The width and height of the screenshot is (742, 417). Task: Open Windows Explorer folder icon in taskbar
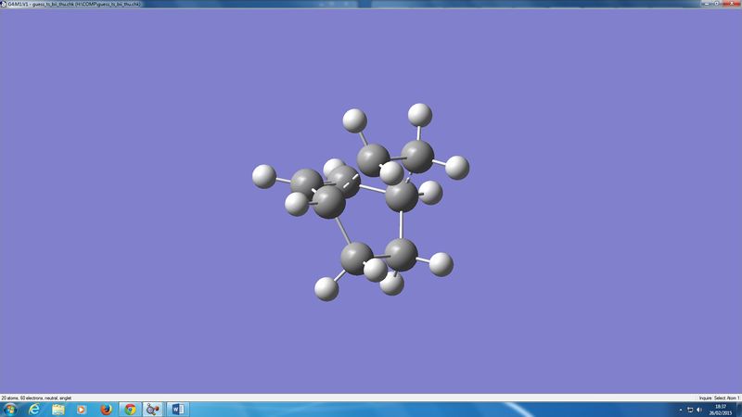pos(58,410)
